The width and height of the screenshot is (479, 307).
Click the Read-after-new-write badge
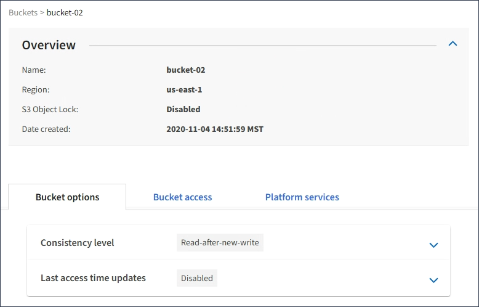pos(220,243)
